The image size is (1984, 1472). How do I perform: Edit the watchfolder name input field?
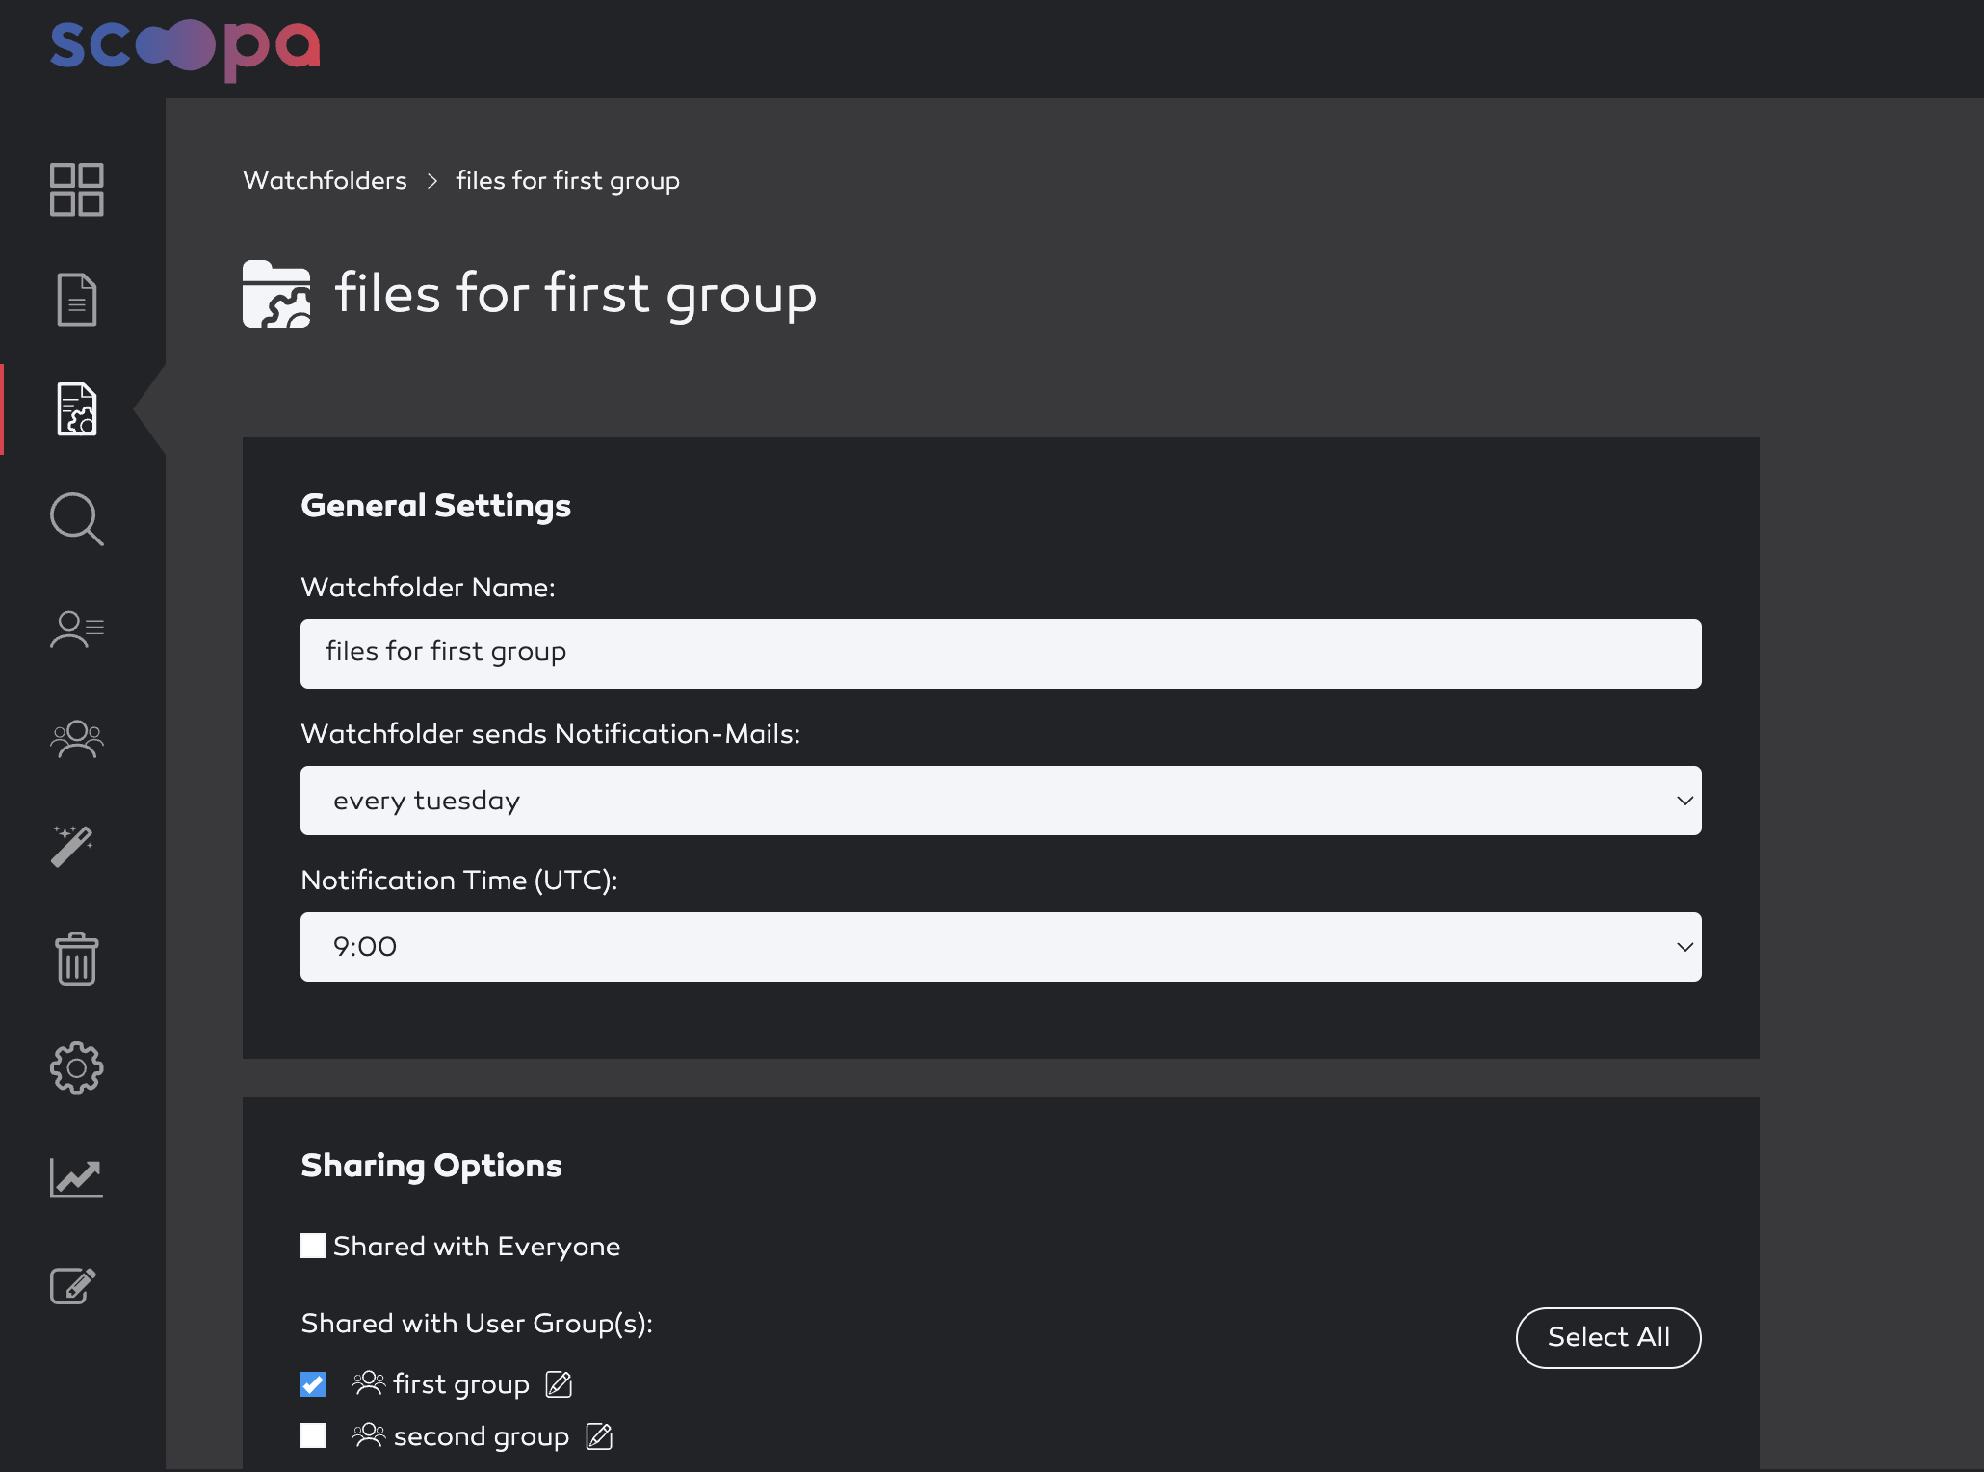[x=1002, y=651]
